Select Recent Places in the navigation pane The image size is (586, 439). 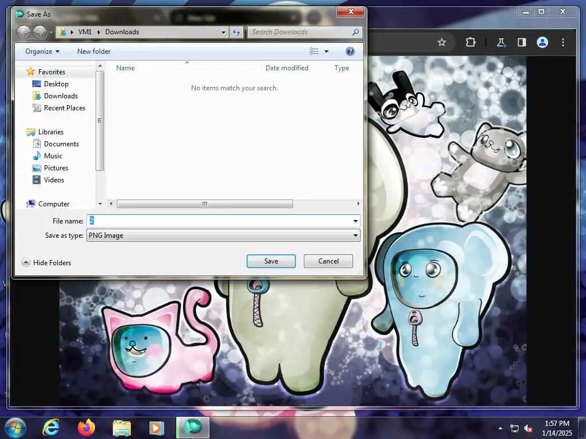tap(64, 108)
